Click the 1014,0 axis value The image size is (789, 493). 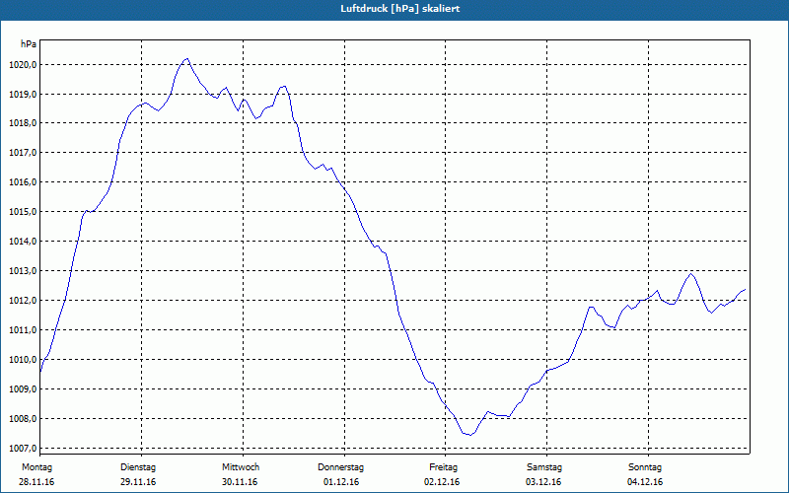(x=23, y=242)
